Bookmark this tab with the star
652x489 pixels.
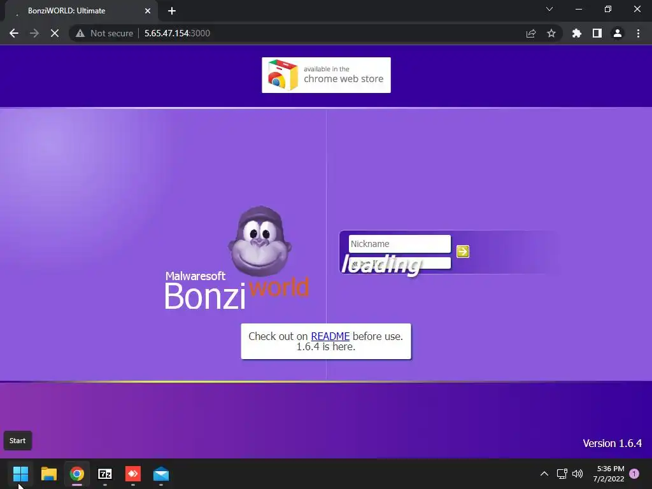(x=551, y=33)
